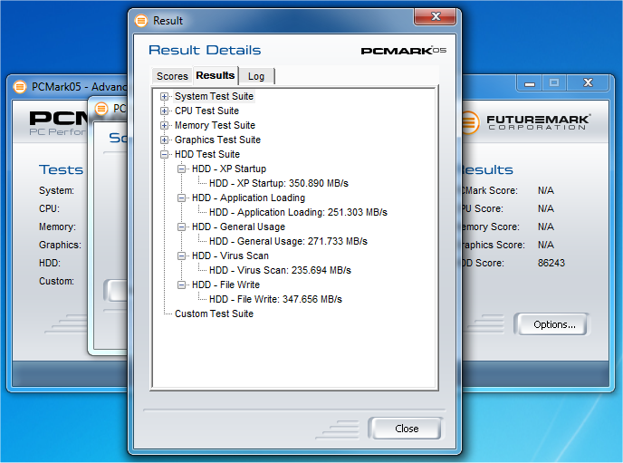Select the Memory Test Suite row
Image resolution: width=623 pixels, height=463 pixels.
pos(215,126)
